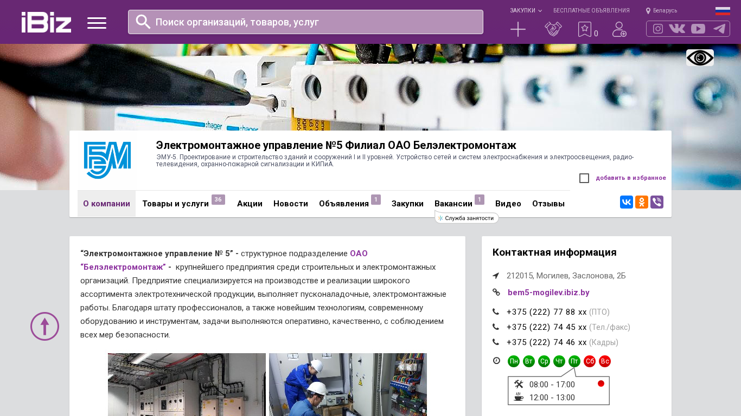Reveal phone number +375 (222) 74 46 xx

pyautogui.click(x=547, y=342)
